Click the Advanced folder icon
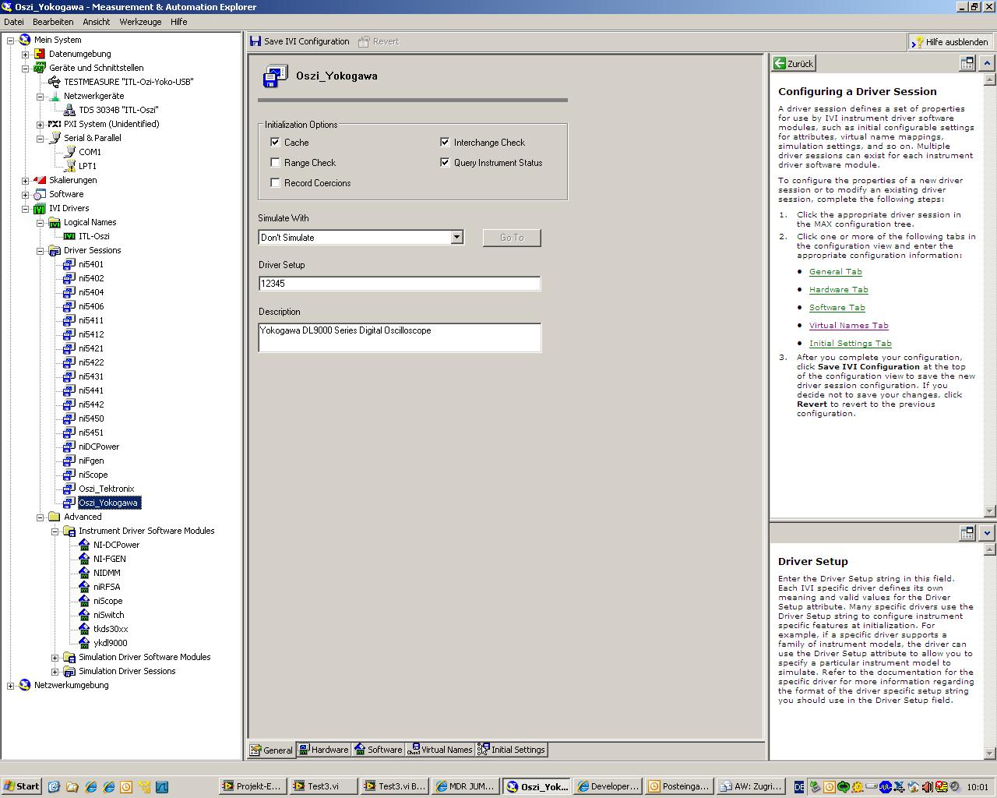 pyautogui.click(x=55, y=517)
